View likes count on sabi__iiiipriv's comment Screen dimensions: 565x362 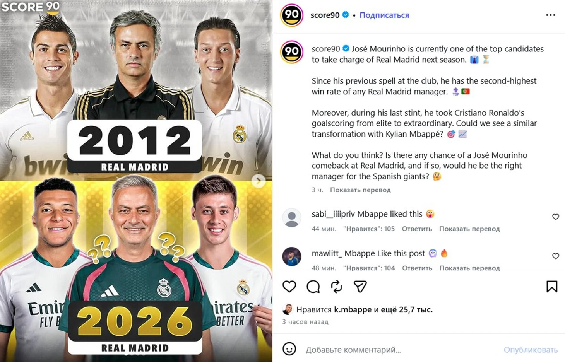coord(369,229)
